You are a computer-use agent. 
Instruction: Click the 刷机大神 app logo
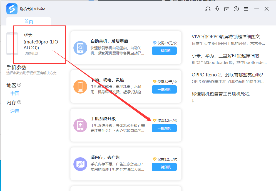[x=12, y=9]
